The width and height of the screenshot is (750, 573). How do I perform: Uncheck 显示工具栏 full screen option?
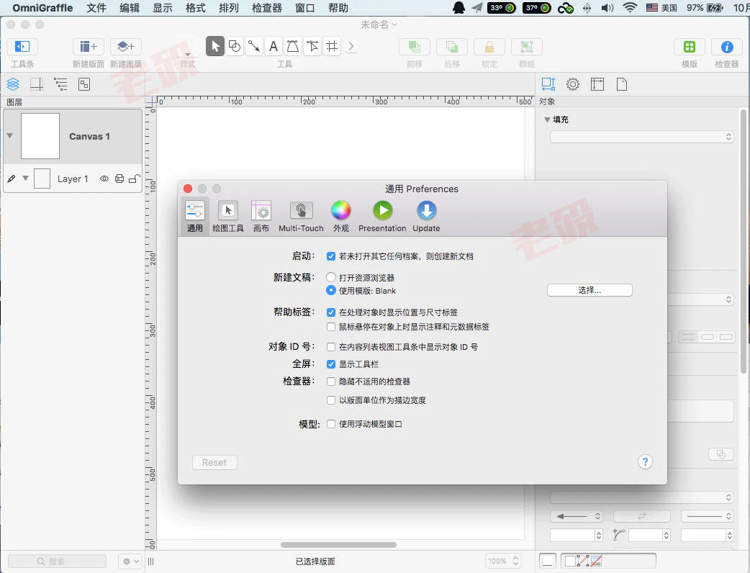point(330,364)
